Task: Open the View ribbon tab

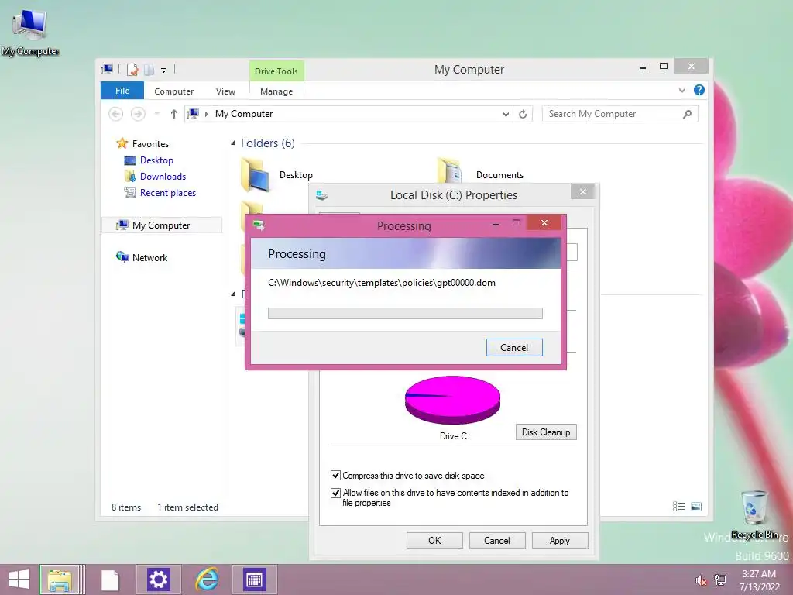Action: (225, 91)
